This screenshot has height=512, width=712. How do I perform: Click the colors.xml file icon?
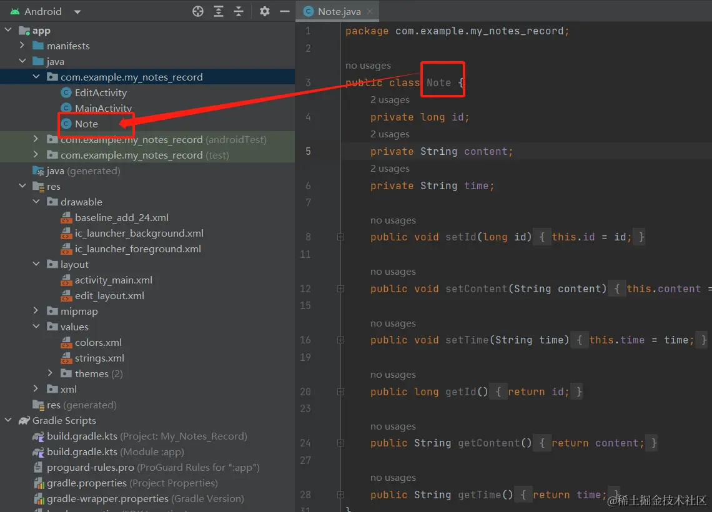coord(66,342)
